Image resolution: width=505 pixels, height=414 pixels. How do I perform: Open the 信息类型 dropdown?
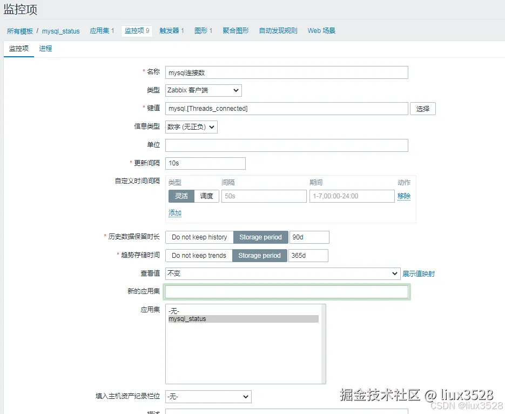tap(191, 127)
